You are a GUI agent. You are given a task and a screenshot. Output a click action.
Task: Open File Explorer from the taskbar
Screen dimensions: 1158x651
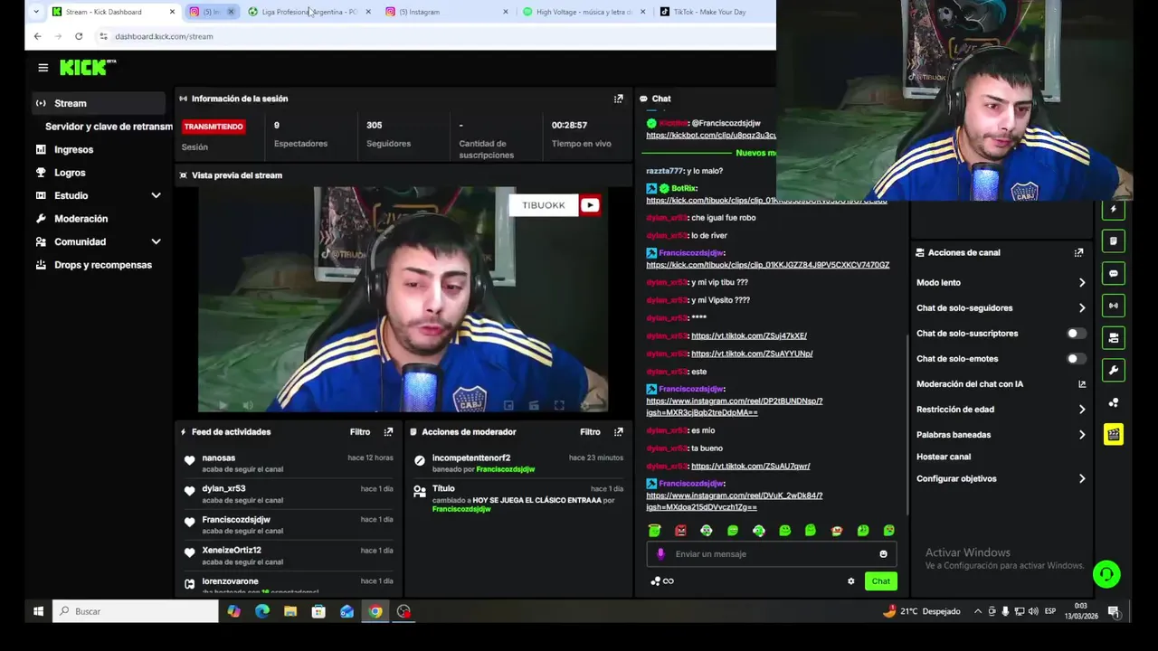[290, 611]
